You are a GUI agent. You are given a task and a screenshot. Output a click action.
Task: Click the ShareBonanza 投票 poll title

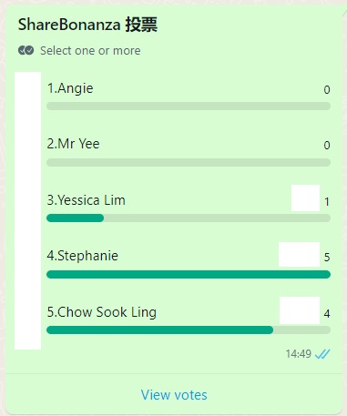[87, 25]
